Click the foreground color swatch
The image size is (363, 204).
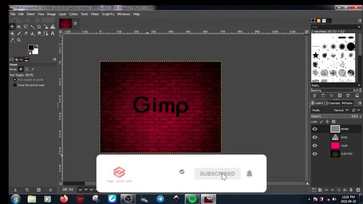point(31,48)
